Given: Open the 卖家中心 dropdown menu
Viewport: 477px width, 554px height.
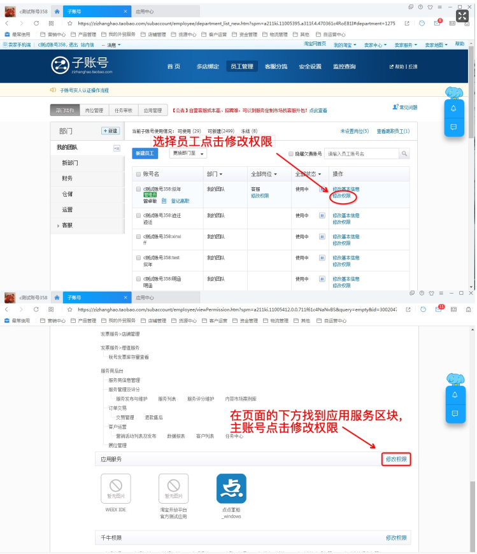Looking at the screenshot, I should click(x=375, y=45).
